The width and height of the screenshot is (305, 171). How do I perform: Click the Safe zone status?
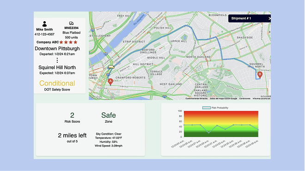point(109,115)
